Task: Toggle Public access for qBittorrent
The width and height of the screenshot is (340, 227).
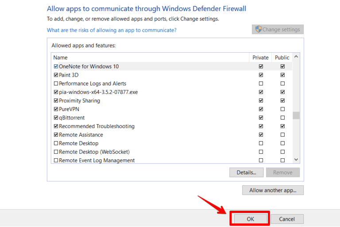Action: click(x=282, y=118)
